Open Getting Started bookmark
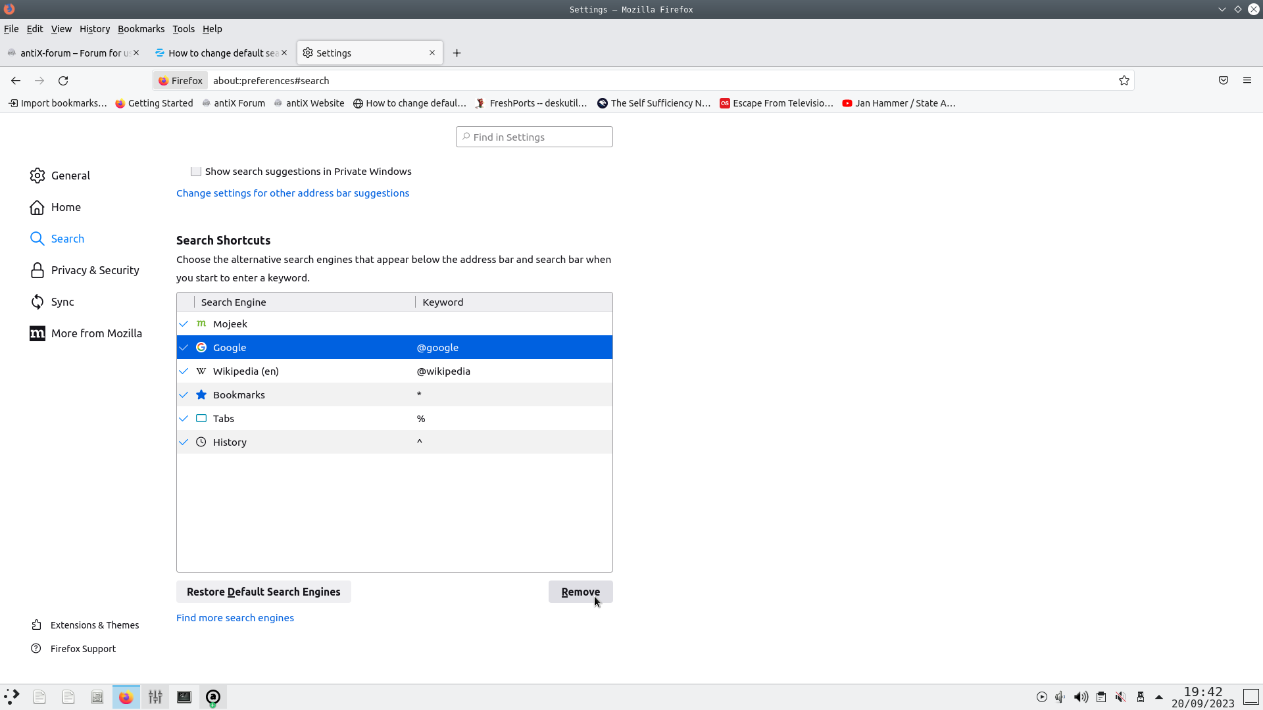The image size is (1263, 710). (154, 103)
